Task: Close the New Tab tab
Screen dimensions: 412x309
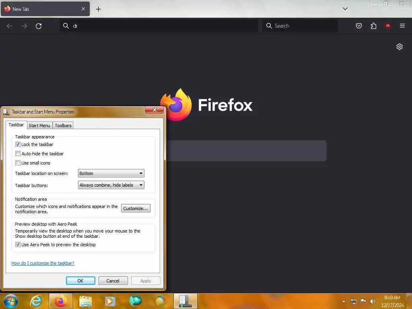Action: 83,9
